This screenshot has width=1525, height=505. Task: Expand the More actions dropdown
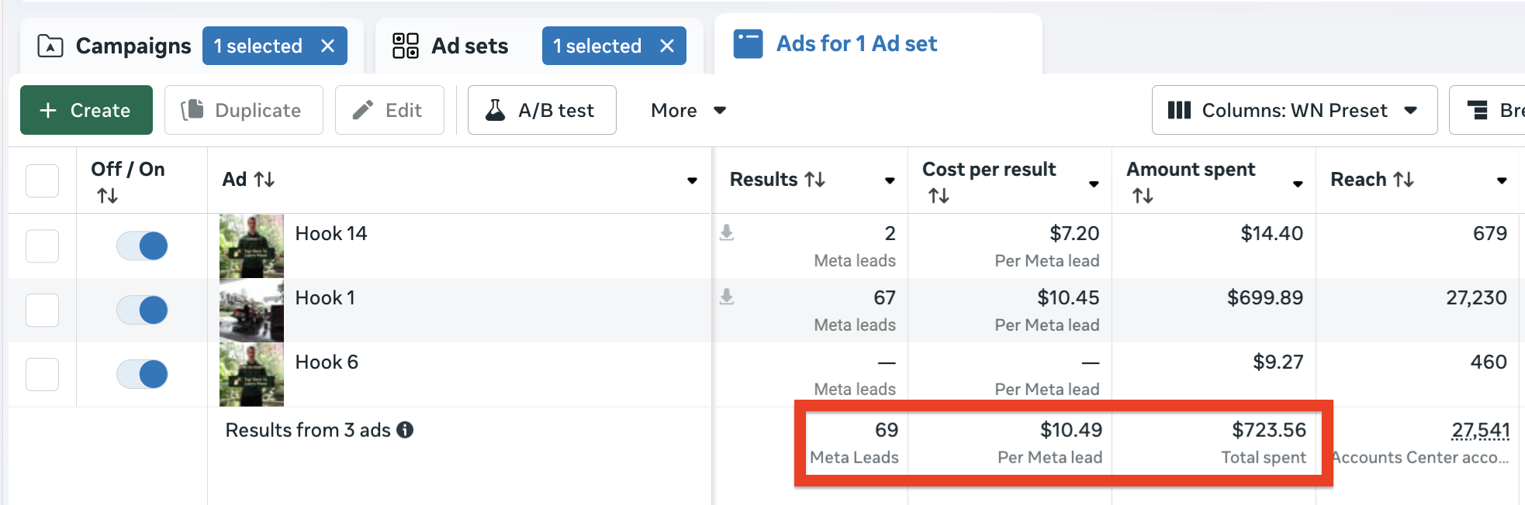(687, 111)
